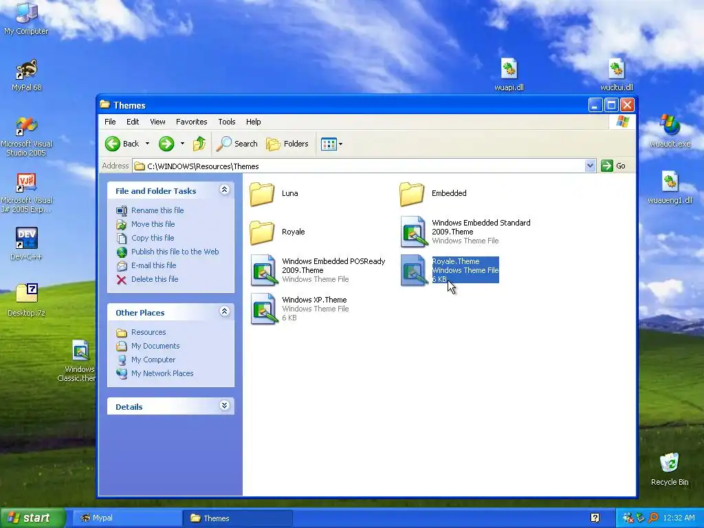
Task: Expand the address bar dropdown
Action: [590, 166]
